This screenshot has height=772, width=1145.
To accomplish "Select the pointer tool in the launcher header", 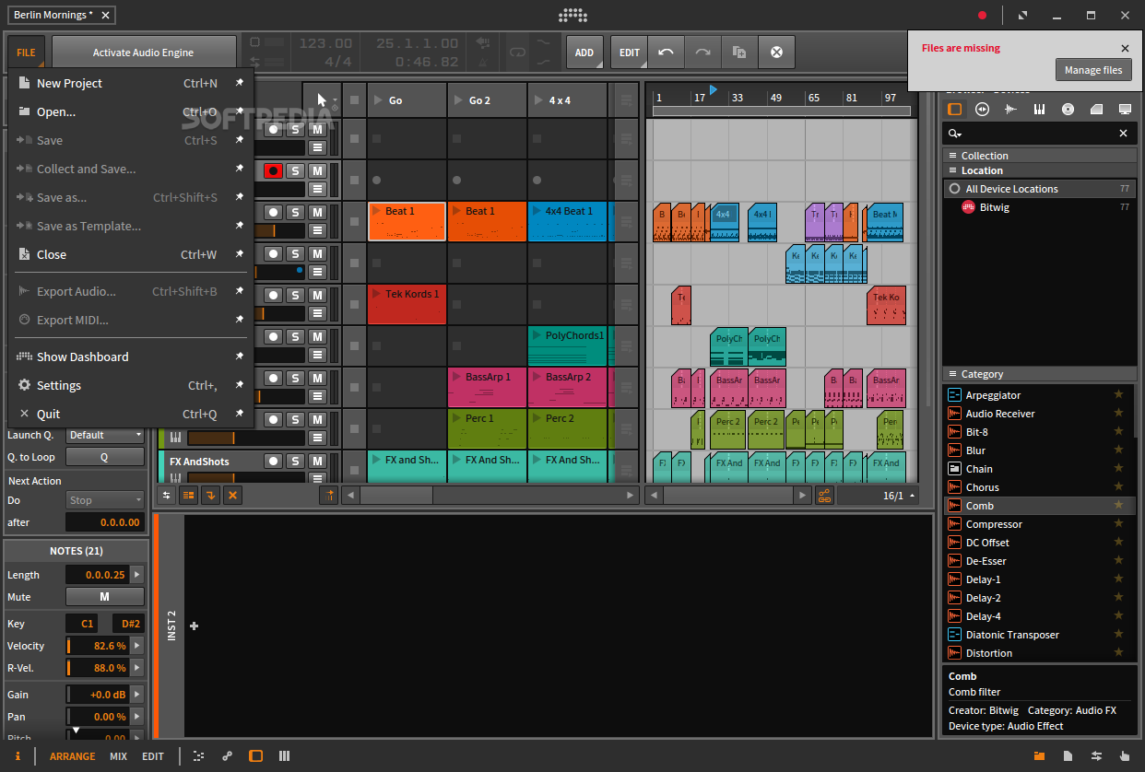I will [322, 99].
